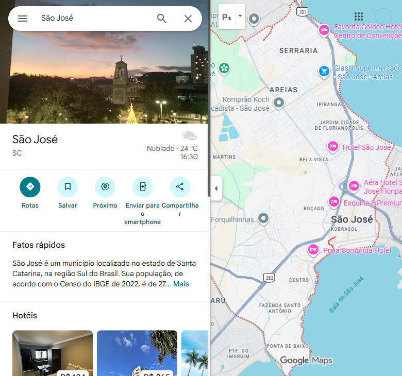Viewport: 402px width, 376px height.
Task: Select the Aéra Hotel pin
Action: point(354,185)
